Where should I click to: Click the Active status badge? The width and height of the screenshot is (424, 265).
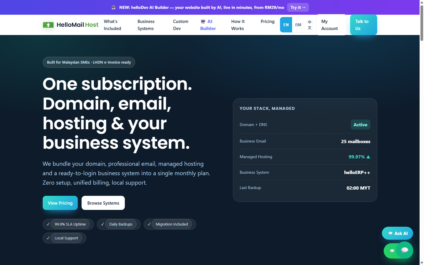coord(360,125)
